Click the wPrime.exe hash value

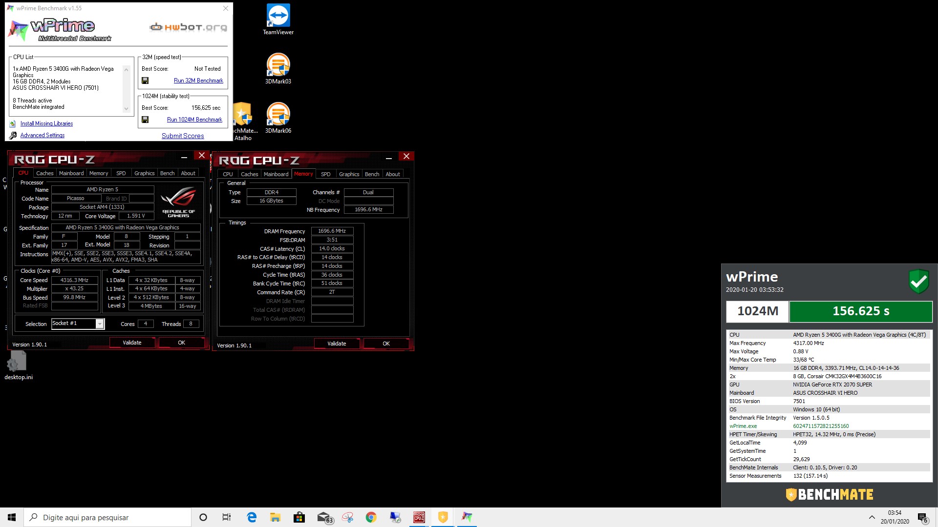coord(821,426)
